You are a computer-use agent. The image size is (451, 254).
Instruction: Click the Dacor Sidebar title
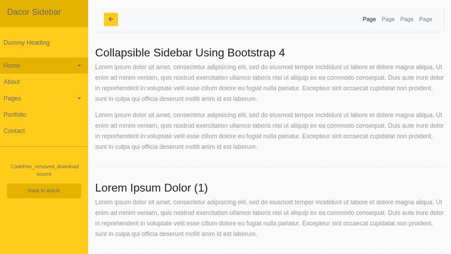34,12
